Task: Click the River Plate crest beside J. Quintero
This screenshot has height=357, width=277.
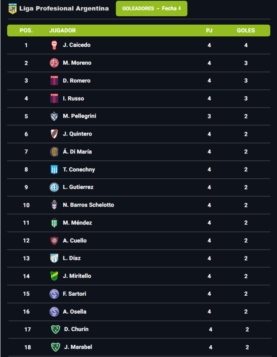Action: [x=54, y=134]
